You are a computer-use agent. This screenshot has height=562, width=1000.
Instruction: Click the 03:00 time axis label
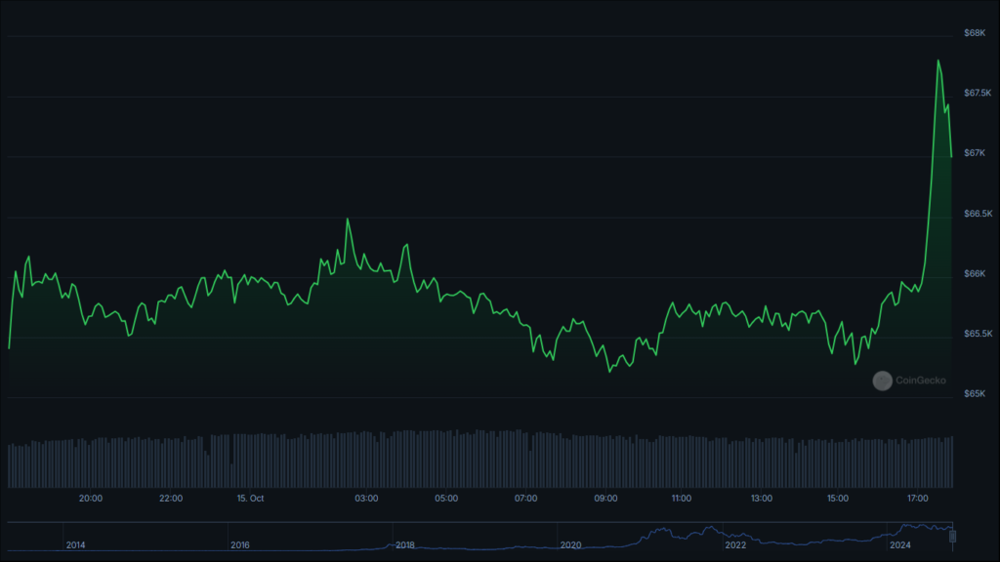point(366,499)
